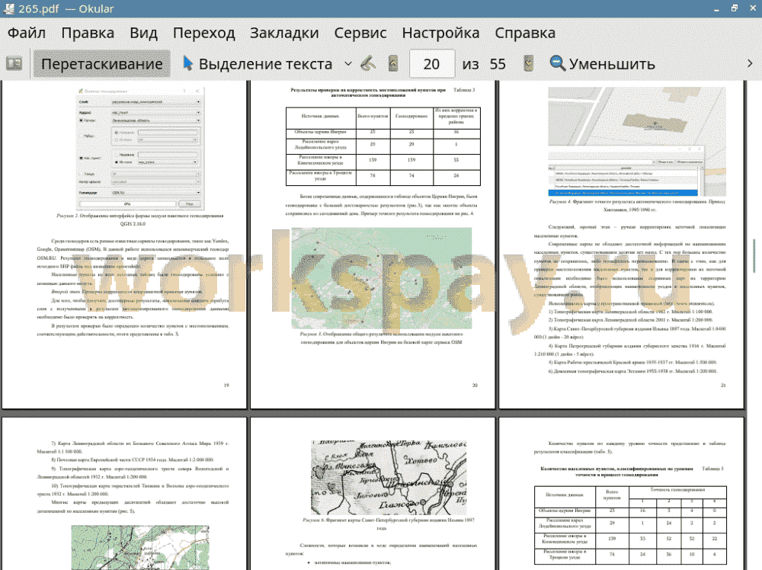Image resolution: width=762 pixels, height=570 pixels.
Task: Click the page number field showing 20
Action: [x=432, y=64]
